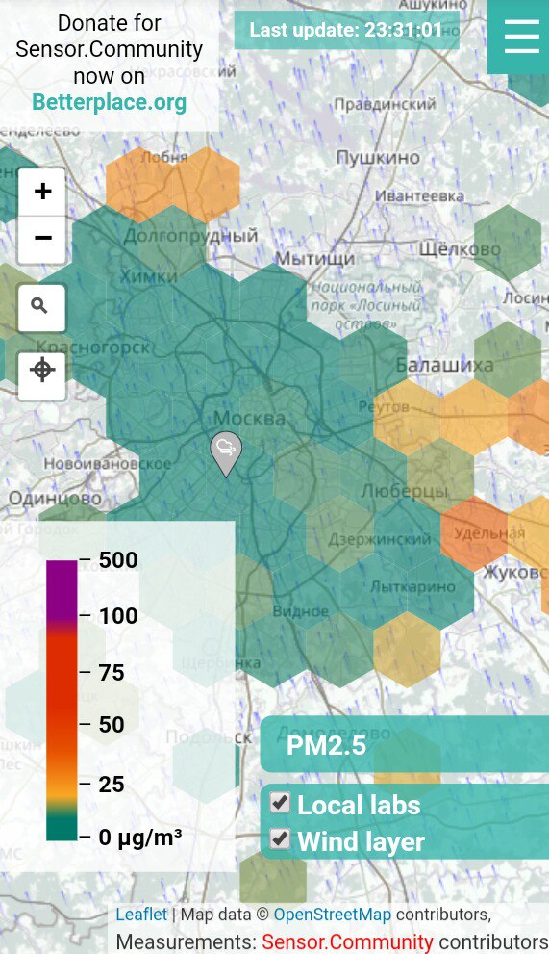Open the hamburger menu

point(521,37)
